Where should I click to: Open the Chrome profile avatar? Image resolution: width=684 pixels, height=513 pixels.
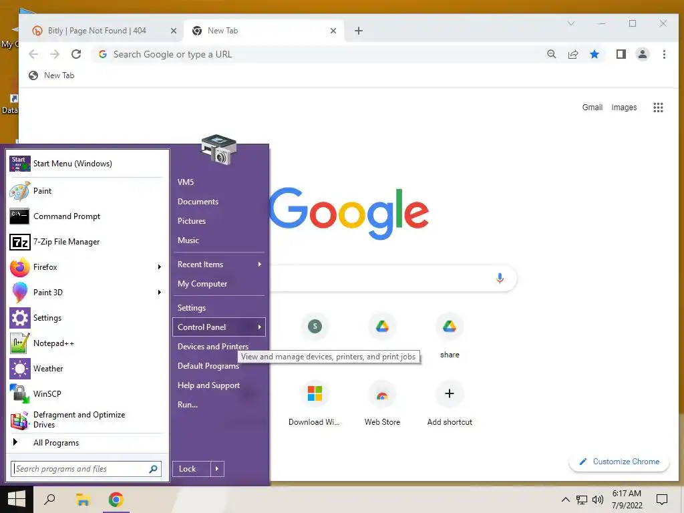tap(642, 54)
